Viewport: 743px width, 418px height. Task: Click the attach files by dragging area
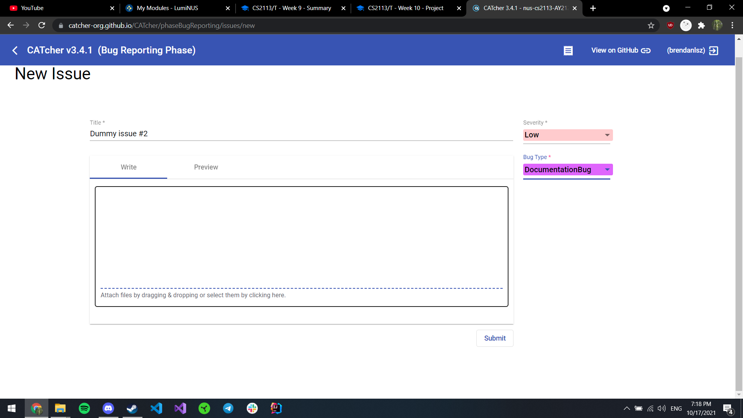point(193,295)
